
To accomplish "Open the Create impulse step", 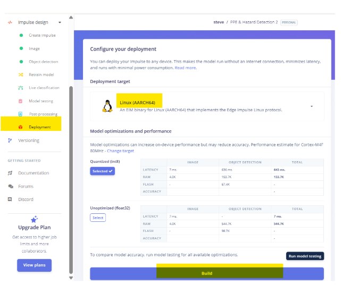I will [x=42, y=35].
